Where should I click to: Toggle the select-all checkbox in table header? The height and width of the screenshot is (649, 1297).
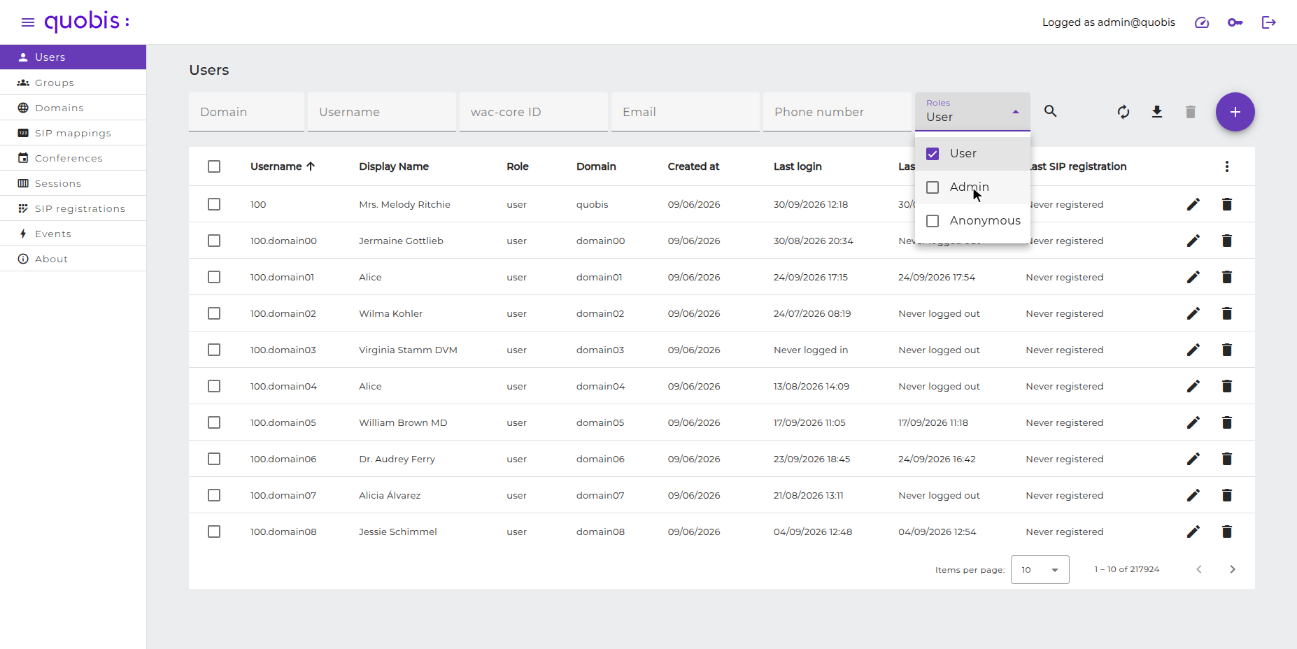pos(214,166)
